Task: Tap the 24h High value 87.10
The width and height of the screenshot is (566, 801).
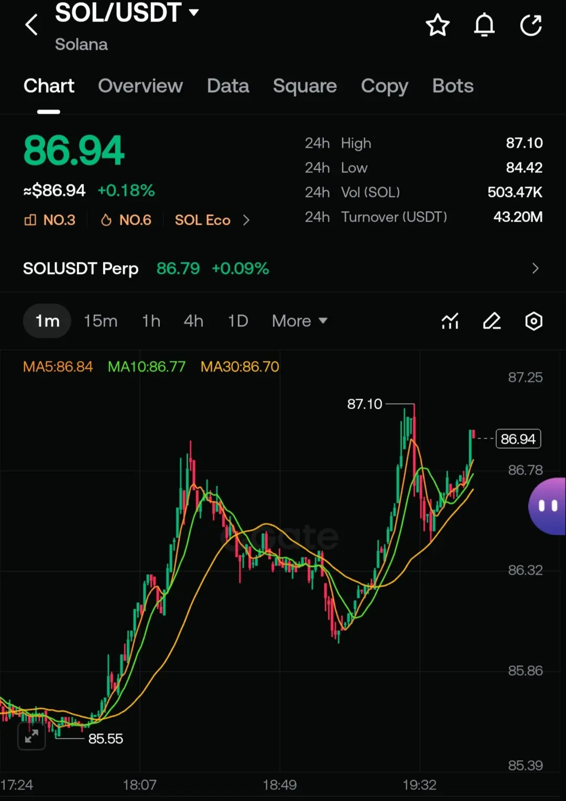Action: coord(524,143)
